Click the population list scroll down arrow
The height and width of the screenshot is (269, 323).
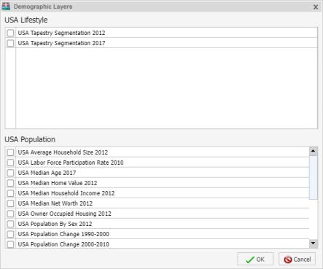point(314,243)
